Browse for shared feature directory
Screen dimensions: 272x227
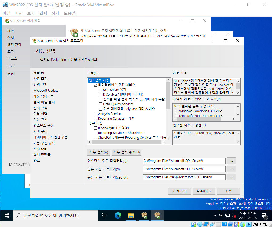coord(232,169)
